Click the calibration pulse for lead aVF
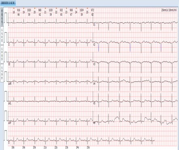Image resolution: width=179 pixels, height=150 pixels. [6, 116]
